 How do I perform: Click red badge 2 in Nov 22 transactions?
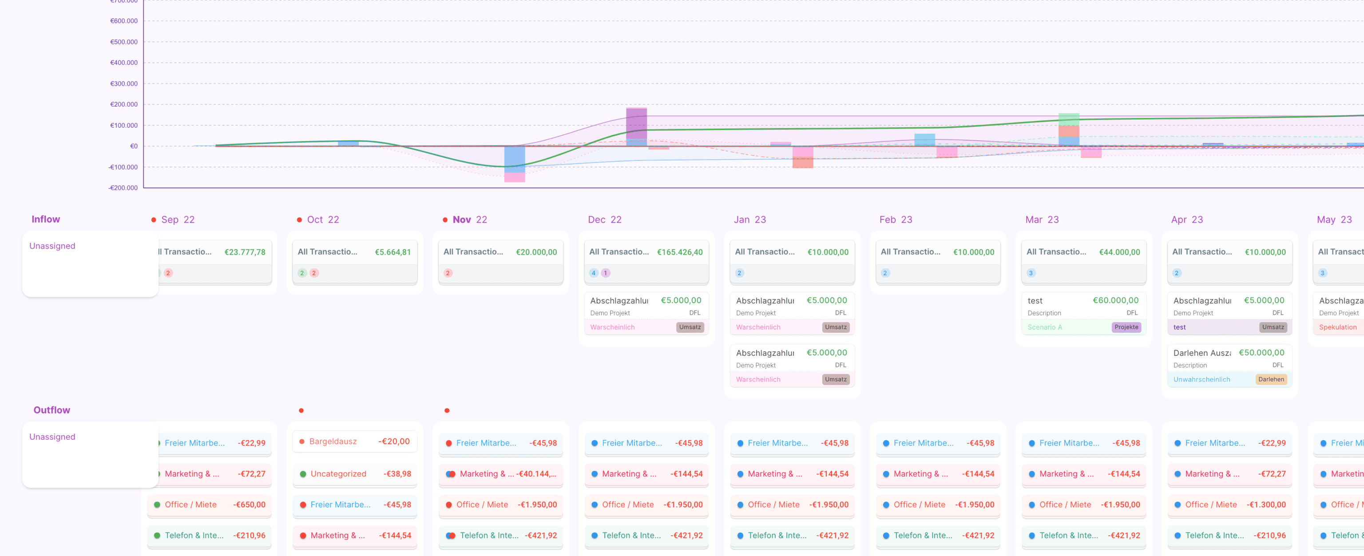coord(448,273)
